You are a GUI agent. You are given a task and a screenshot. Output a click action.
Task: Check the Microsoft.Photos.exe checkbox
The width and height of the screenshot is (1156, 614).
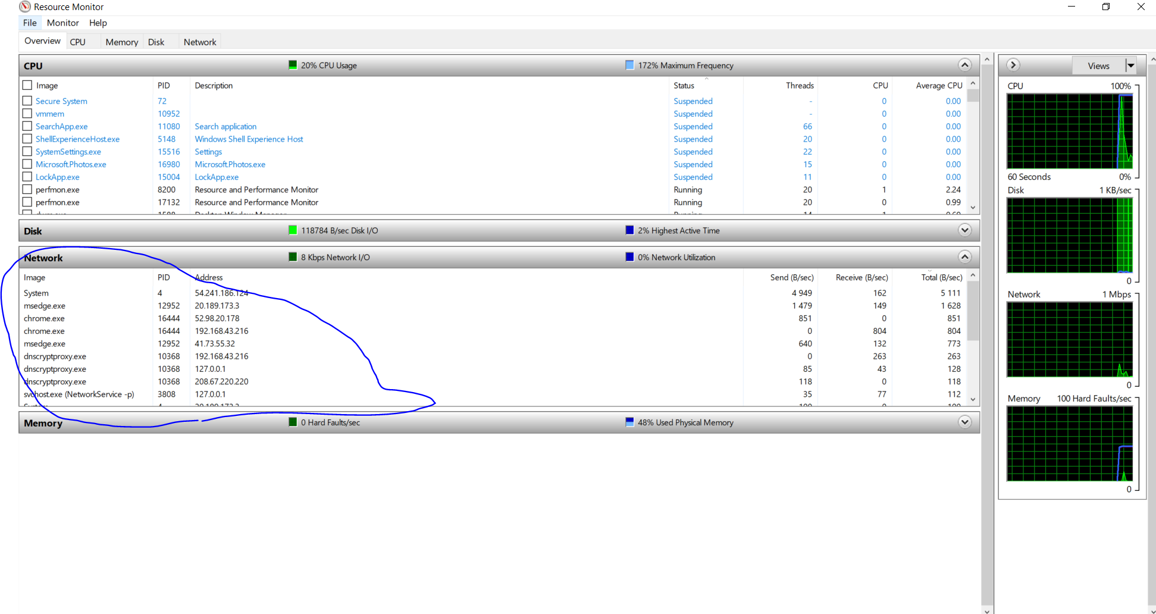pos(27,164)
